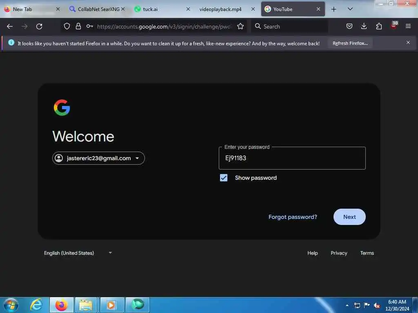Open the Firefox hamburger menu
This screenshot has width=418, height=313.
pyautogui.click(x=408, y=26)
